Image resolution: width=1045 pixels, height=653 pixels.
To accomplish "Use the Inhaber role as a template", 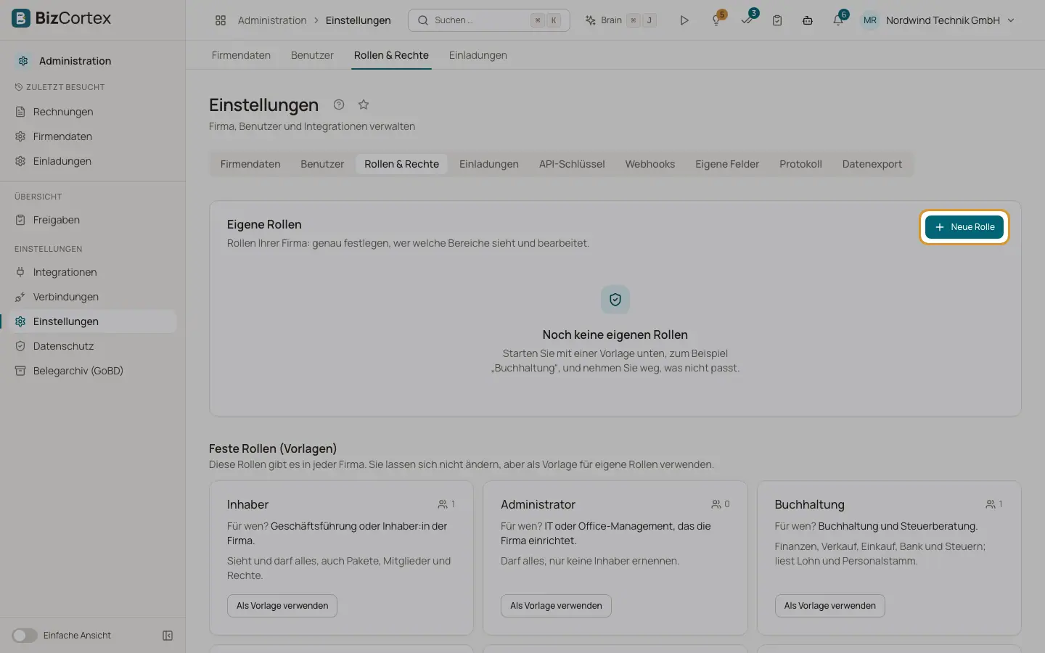I will point(282,606).
